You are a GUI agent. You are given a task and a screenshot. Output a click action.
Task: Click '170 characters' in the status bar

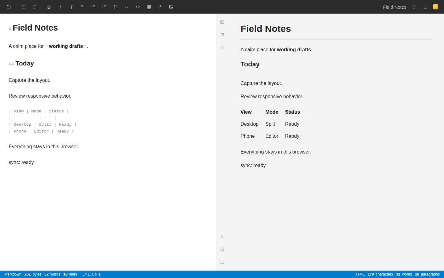pos(380,274)
